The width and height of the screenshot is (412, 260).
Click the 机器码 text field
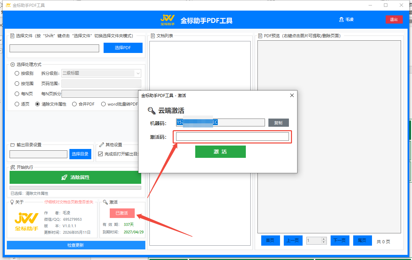coord(221,123)
